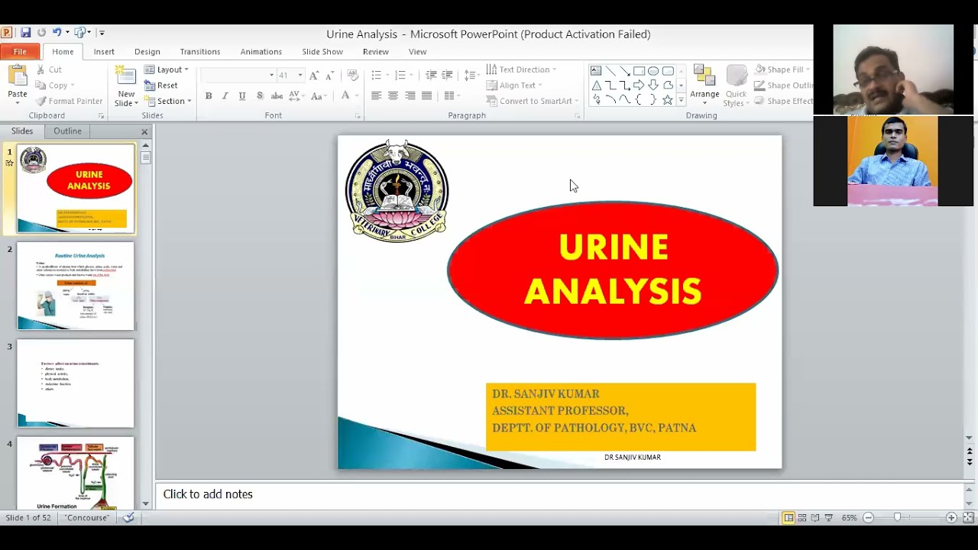Paste clipboard contents
The height and width of the screenshot is (550, 978).
(17, 83)
